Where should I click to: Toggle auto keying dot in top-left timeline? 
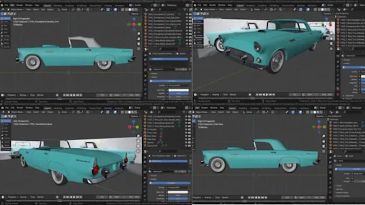click(x=57, y=95)
